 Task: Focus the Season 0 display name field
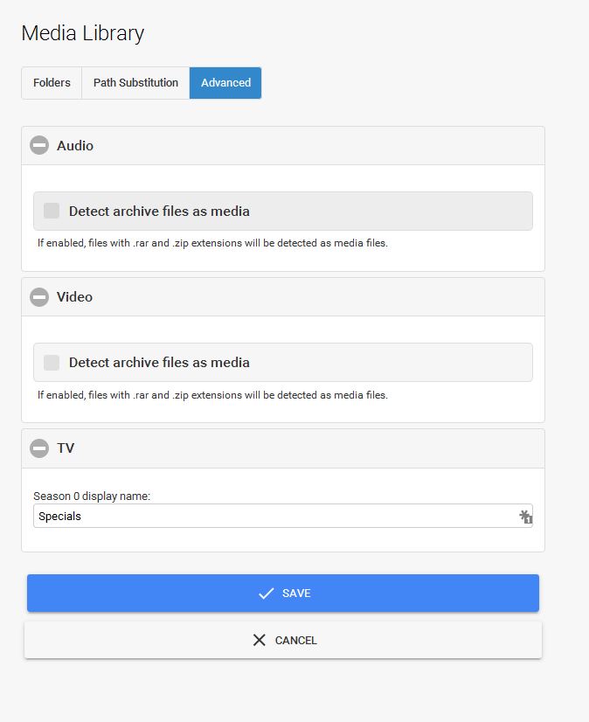(271, 517)
